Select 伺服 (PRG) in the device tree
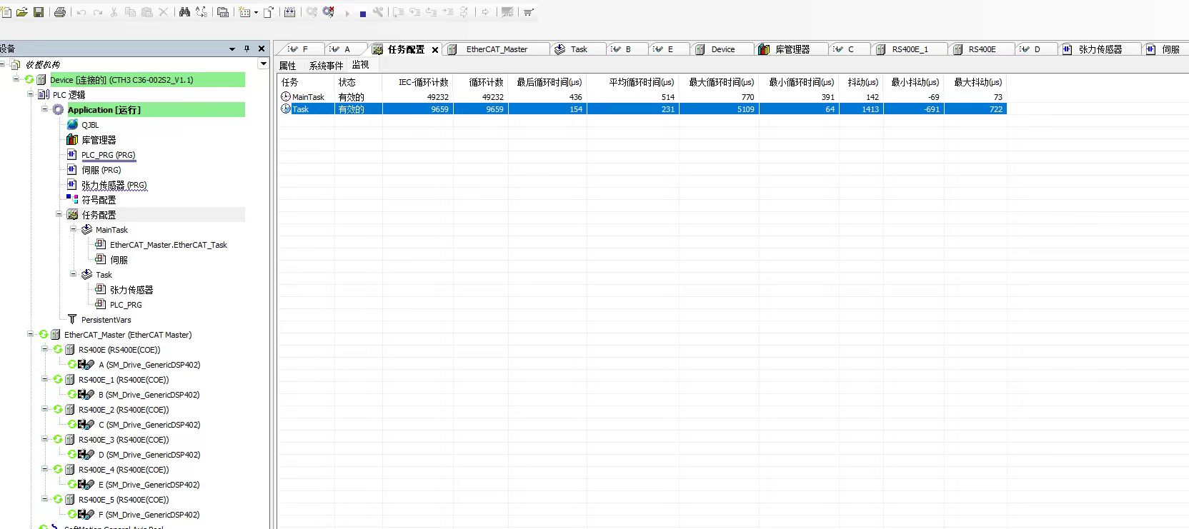This screenshot has height=529, width=1189. (x=101, y=170)
